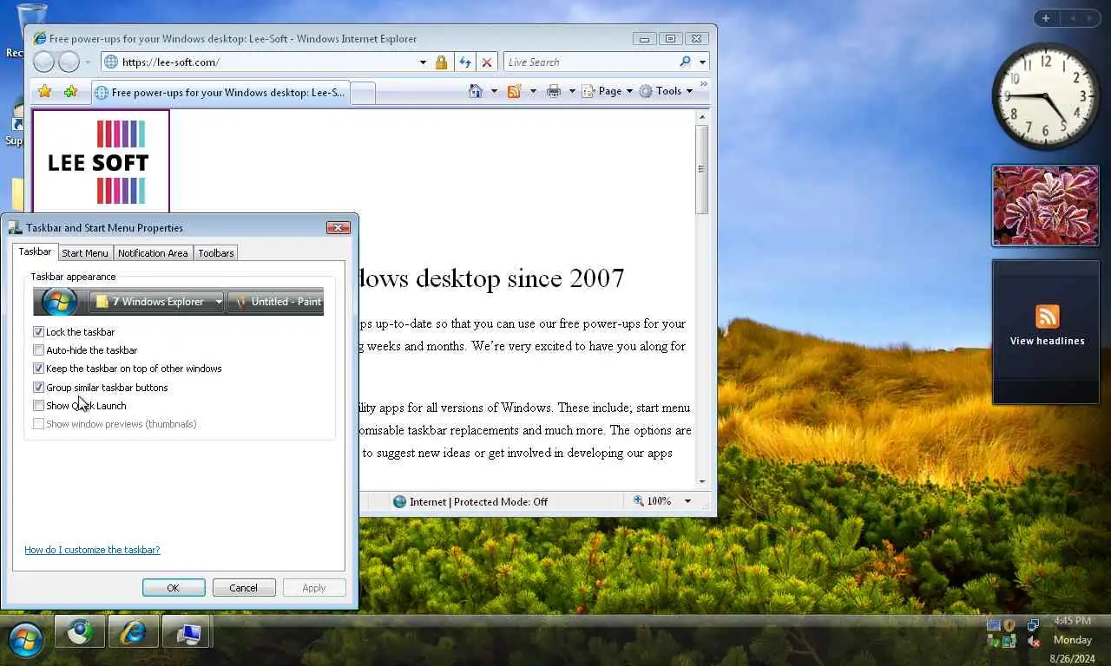The height and width of the screenshot is (666, 1111).
Task: Switch to the Start Menu tab
Action: point(85,253)
